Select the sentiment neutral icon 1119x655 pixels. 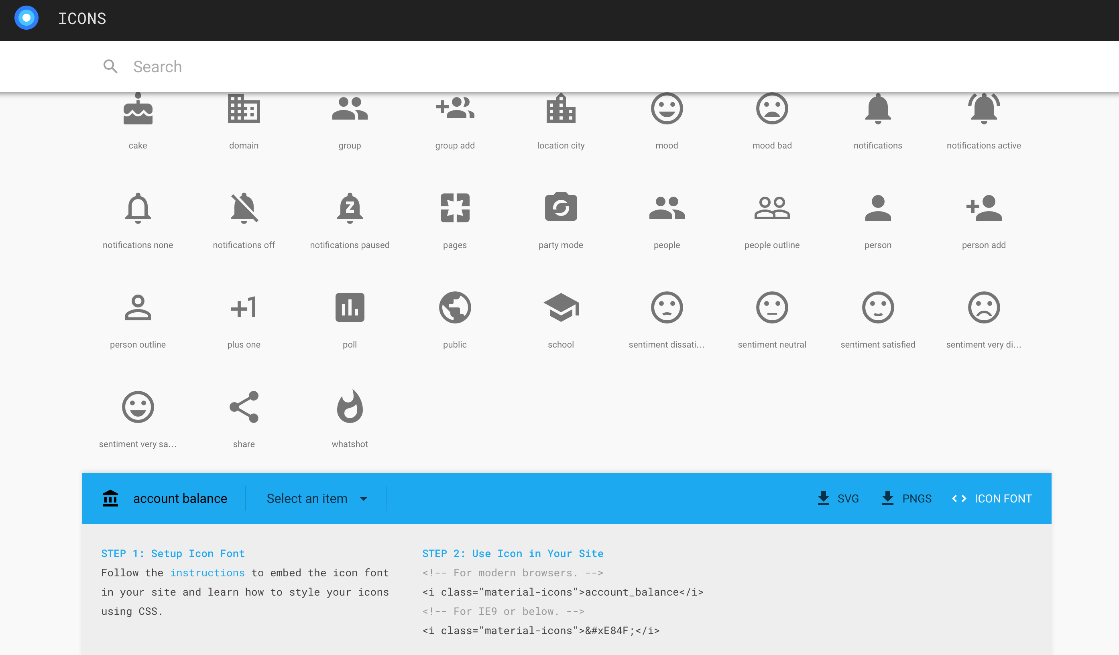tap(772, 307)
